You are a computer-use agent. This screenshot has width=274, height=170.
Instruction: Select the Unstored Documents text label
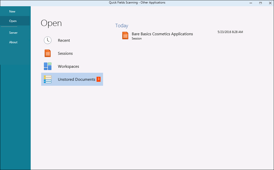coord(76,79)
